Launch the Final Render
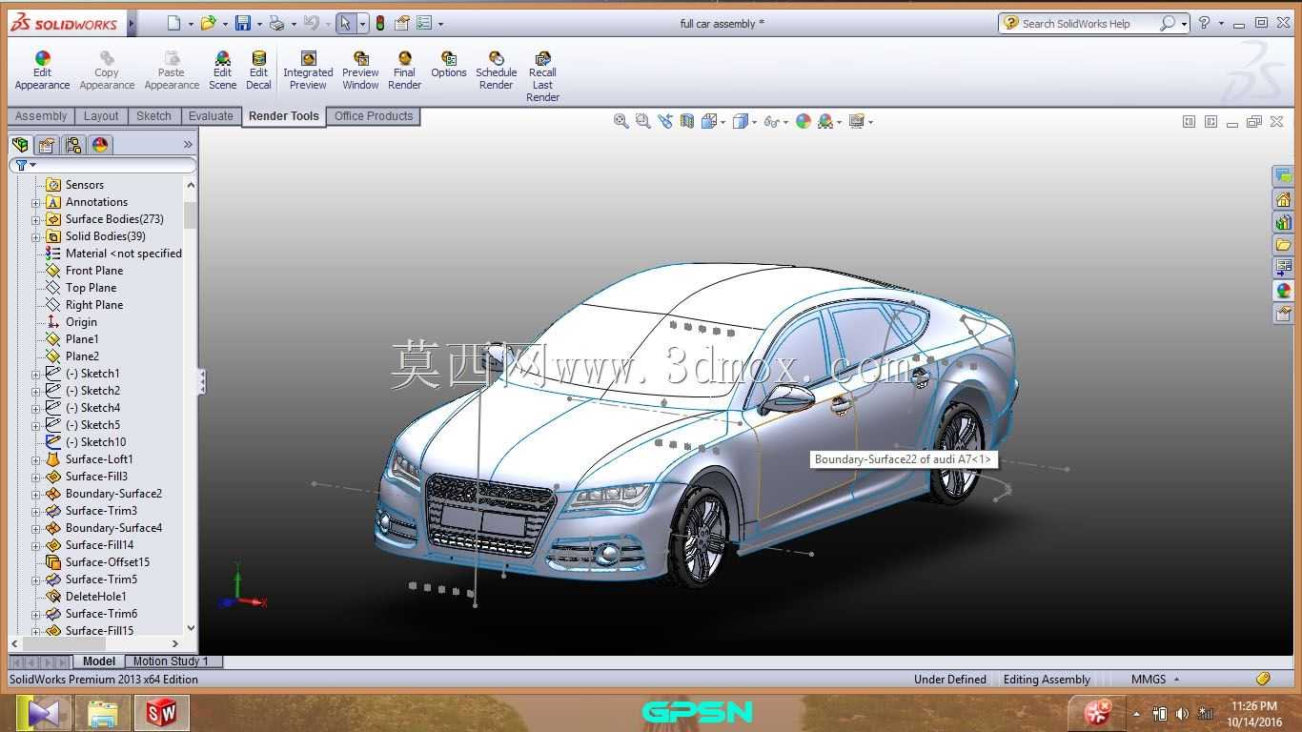This screenshot has width=1302, height=732. [x=404, y=71]
